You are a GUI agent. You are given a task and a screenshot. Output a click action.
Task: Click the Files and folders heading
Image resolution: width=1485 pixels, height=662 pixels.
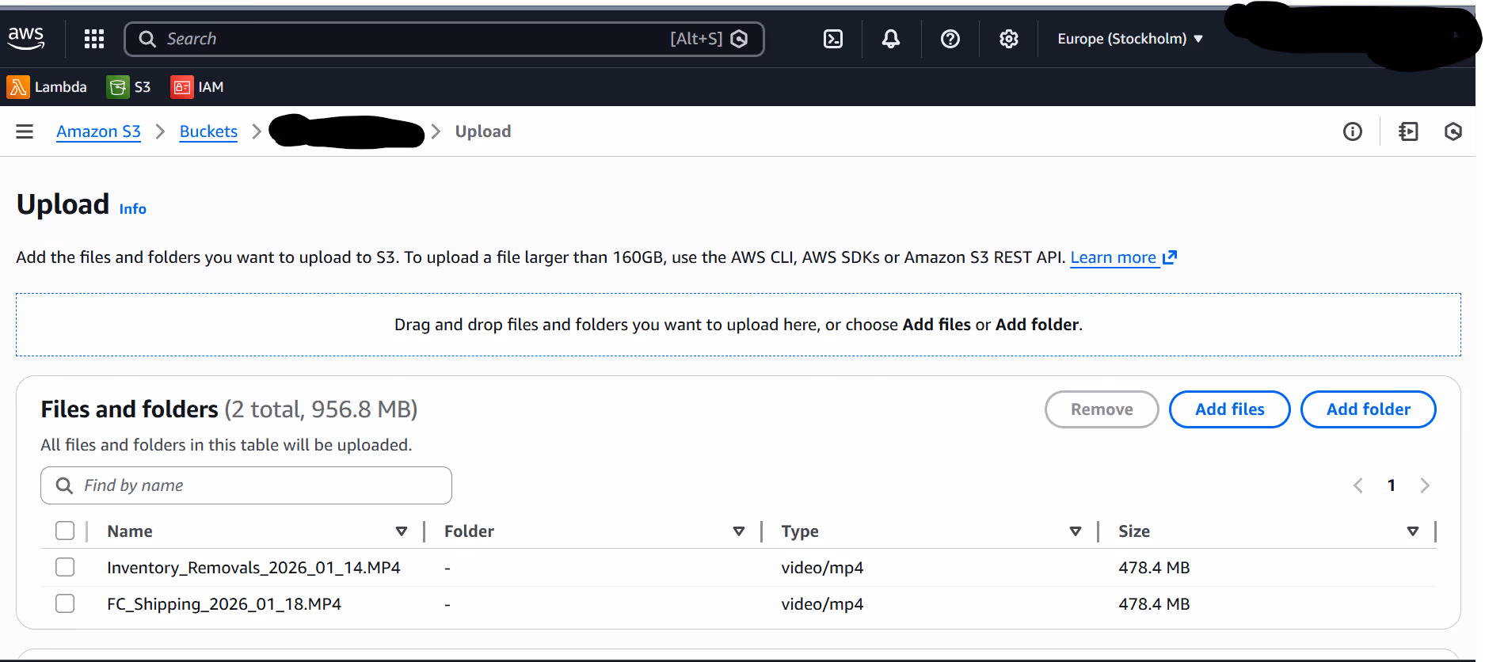(130, 409)
